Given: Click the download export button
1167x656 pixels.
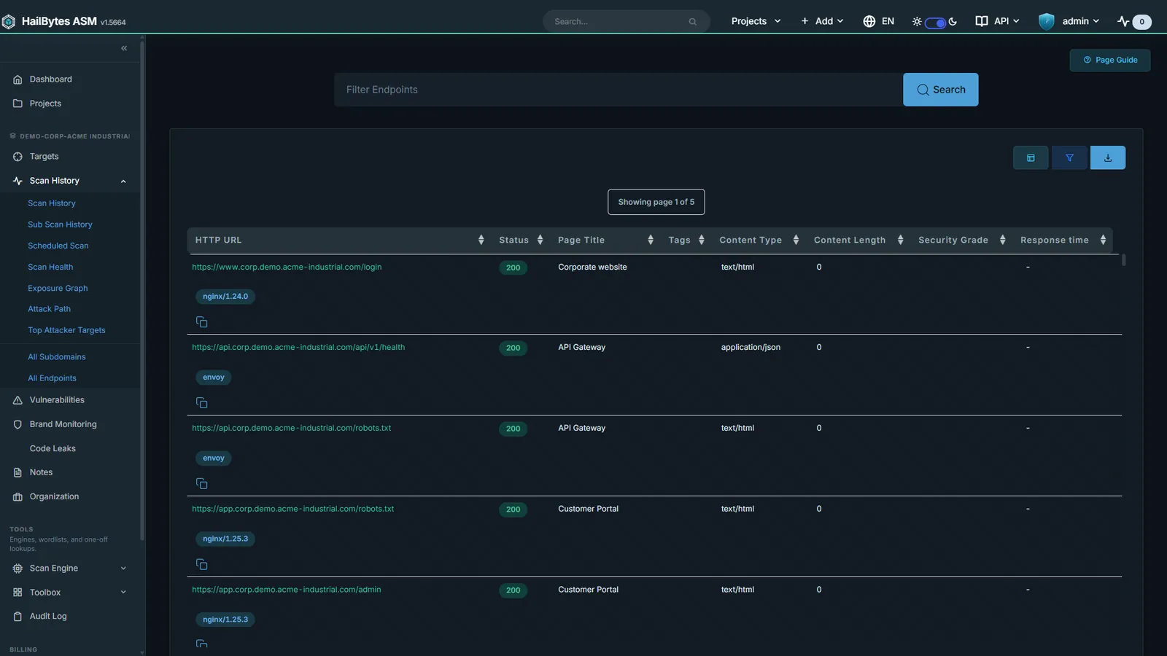Looking at the screenshot, I should (1108, 157).
